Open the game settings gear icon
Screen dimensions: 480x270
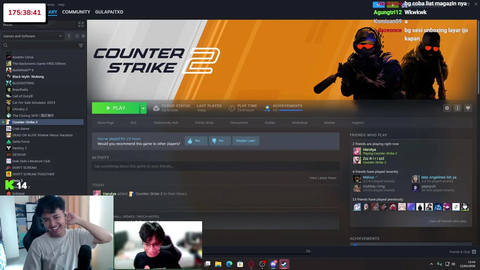click(x=447, y=108)
